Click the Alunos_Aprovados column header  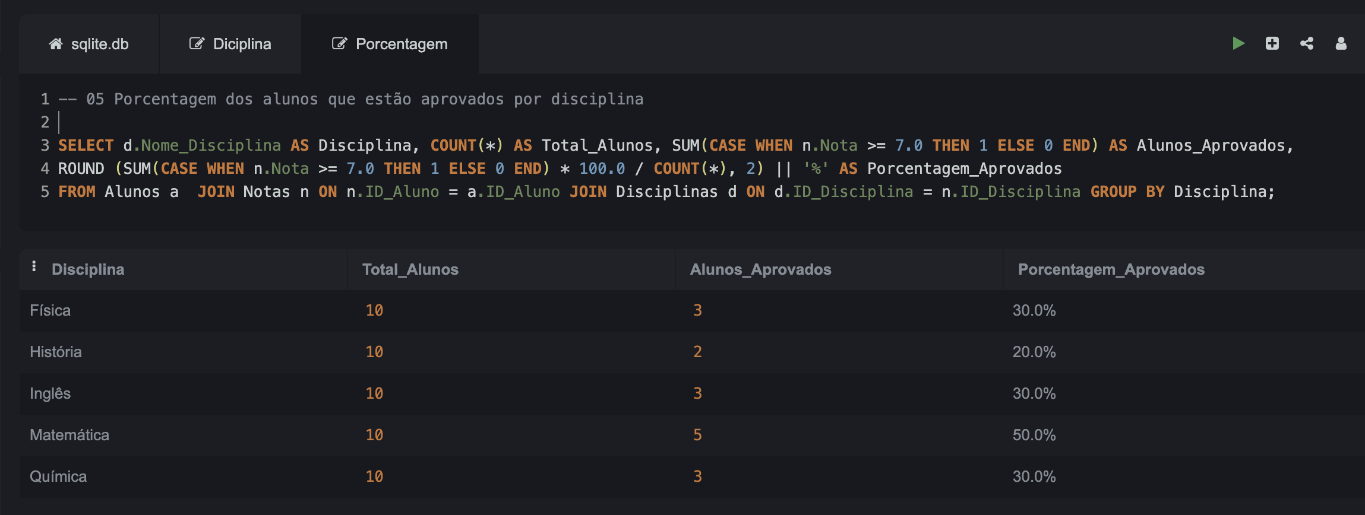click(760, 269)
